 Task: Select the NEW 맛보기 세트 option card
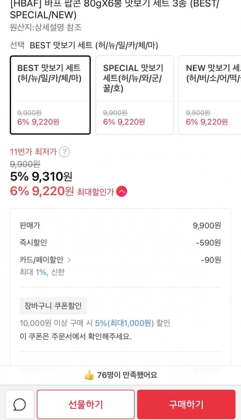tap(210, 95)
